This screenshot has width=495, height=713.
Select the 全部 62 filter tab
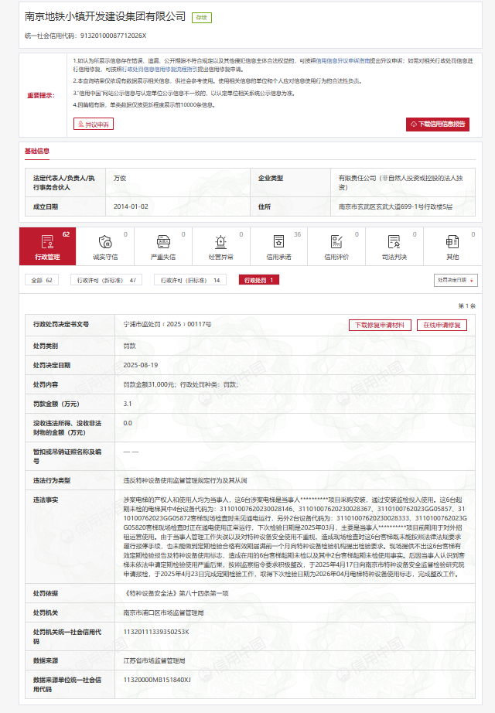pyautogui.click(x=42, y=280)
